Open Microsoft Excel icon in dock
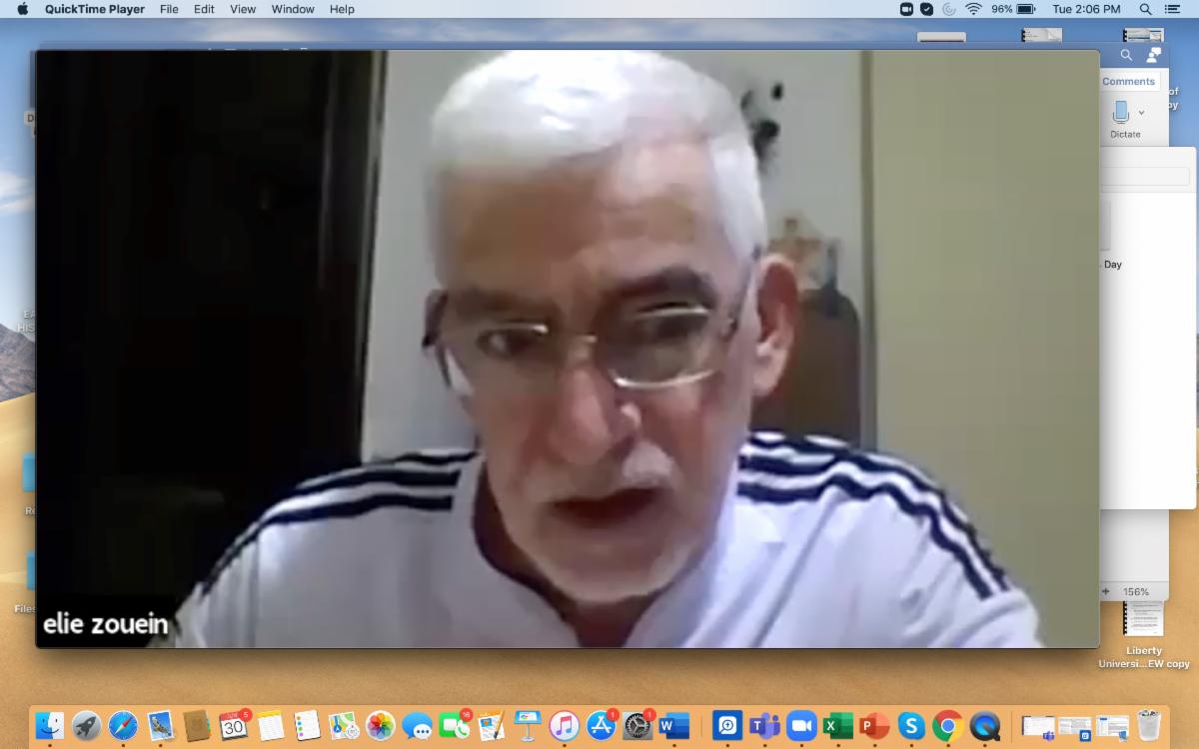Viewport: 1199px width, 749px height. (838, 726)
